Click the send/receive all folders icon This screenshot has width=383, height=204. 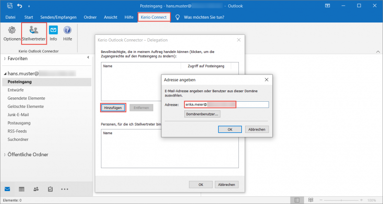click(10, 6)
